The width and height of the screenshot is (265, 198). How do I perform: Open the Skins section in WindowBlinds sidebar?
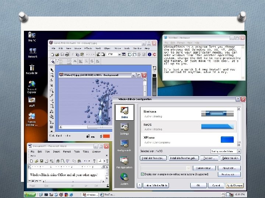pyautogui.click(x=124, y=112)
